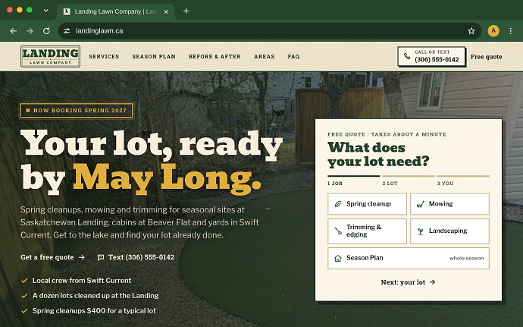This screenshot has width=523, height=327.
Task: Click the leaf icon on Spring cleanup
Action: (x=338, y=204)
